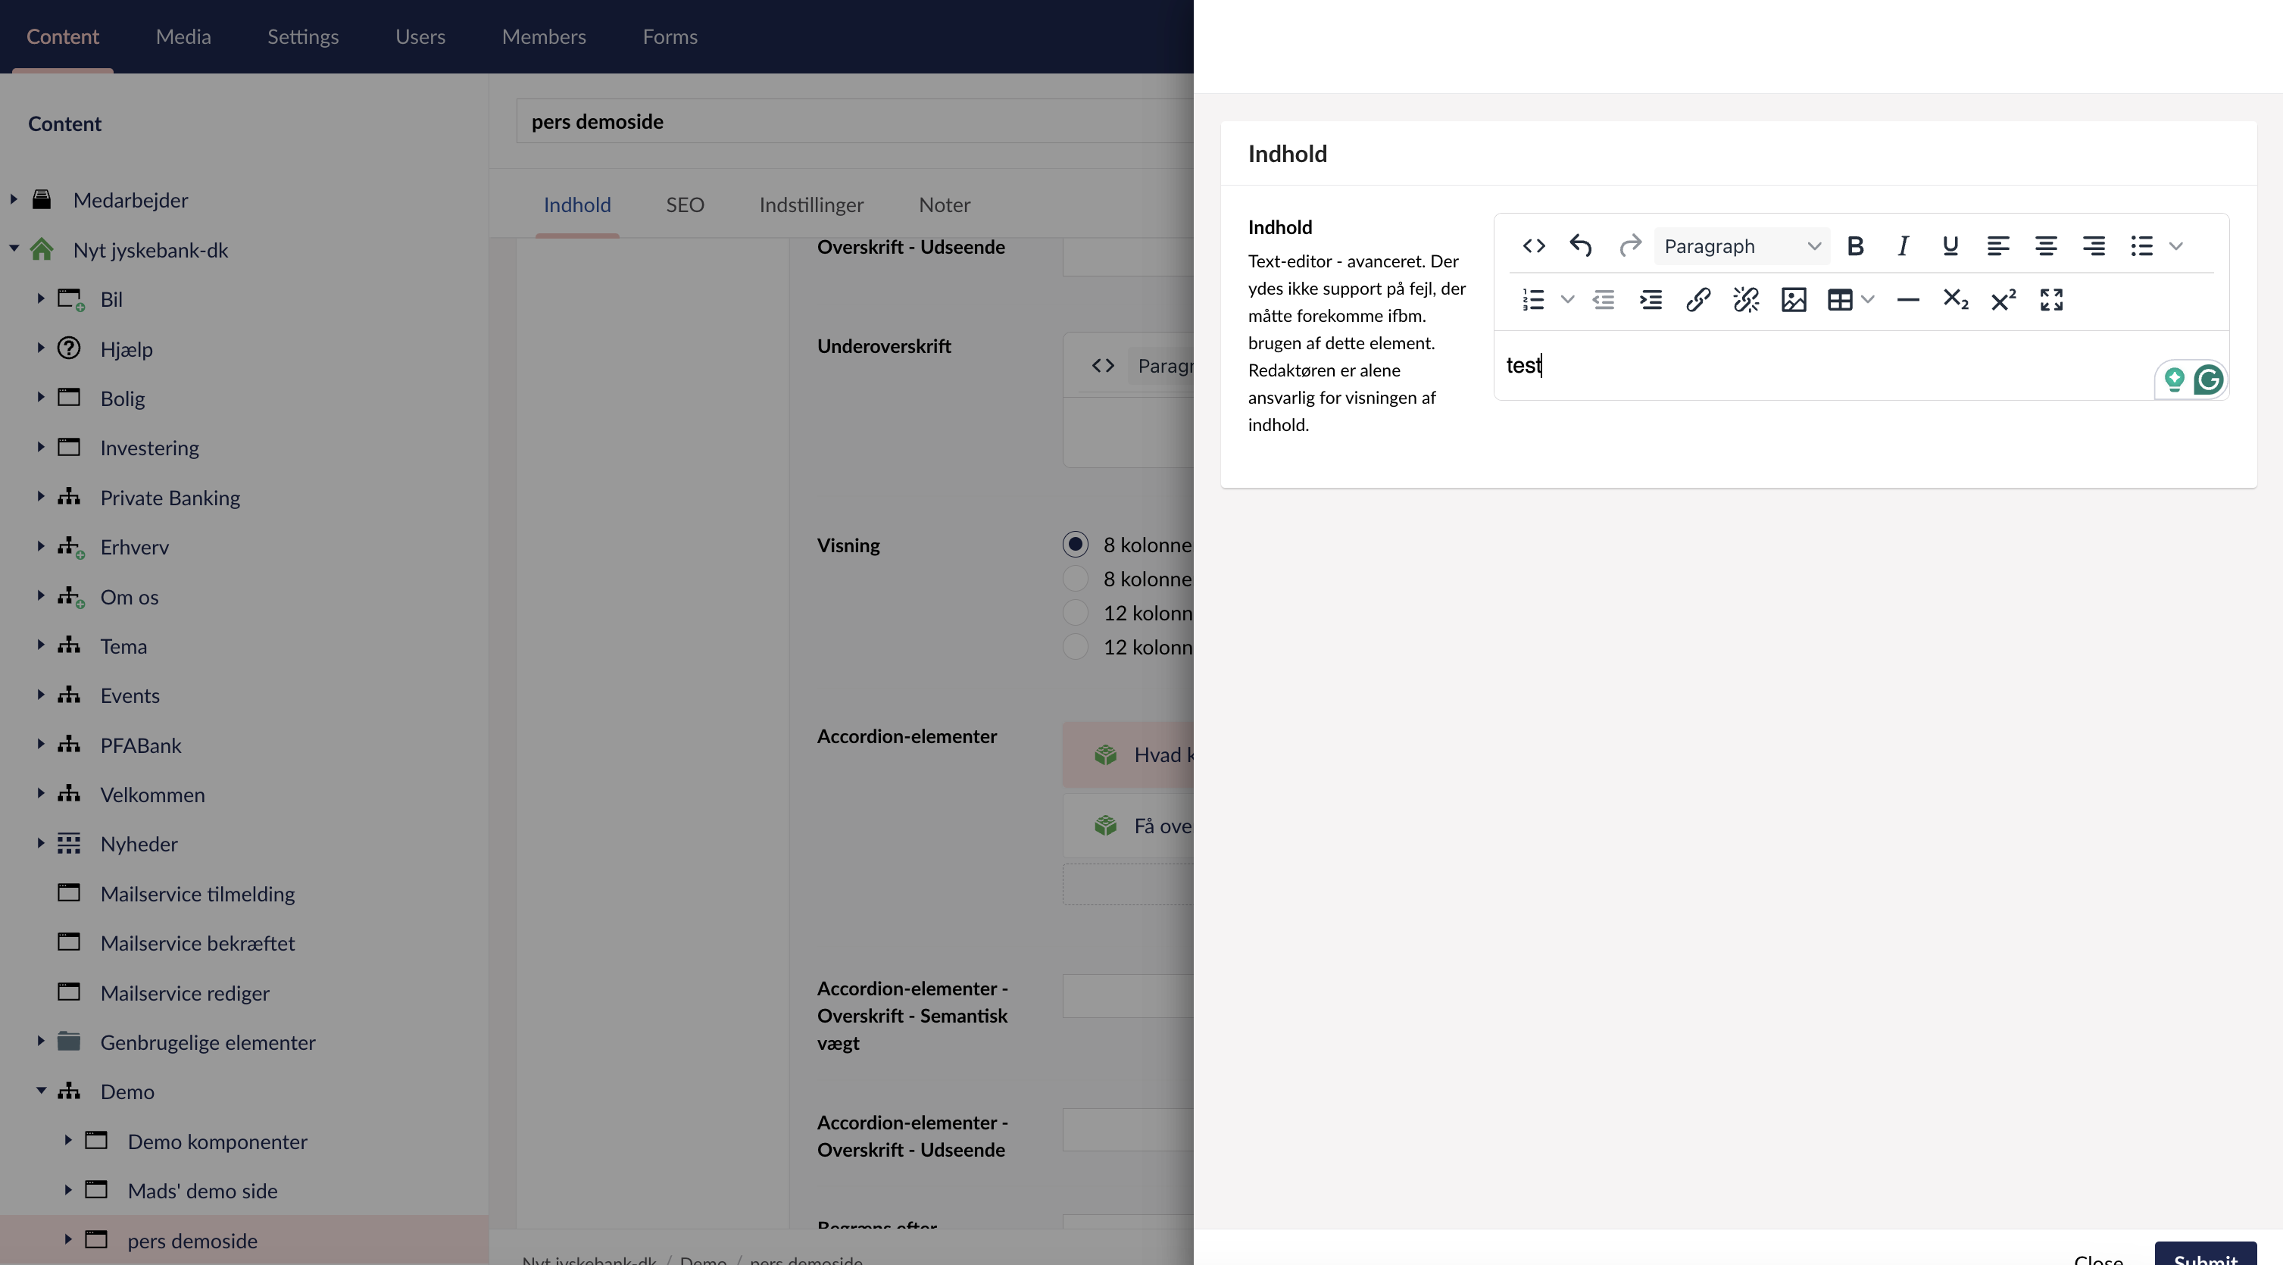Image resolution: width=2283 pixels, height=1265 pixels.
Task: Open Hvad accordion element
Action: 1128,754
